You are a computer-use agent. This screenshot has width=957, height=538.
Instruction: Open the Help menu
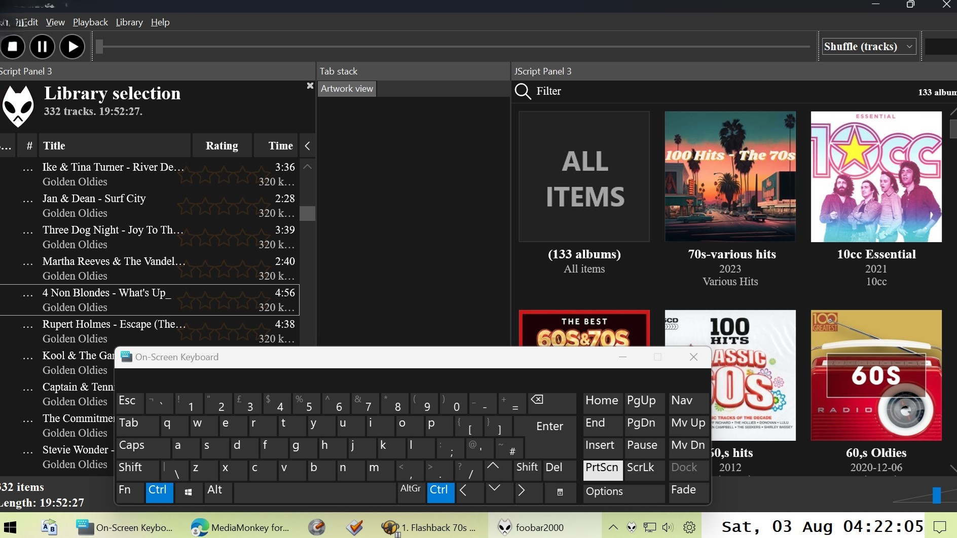pos(160,22)
